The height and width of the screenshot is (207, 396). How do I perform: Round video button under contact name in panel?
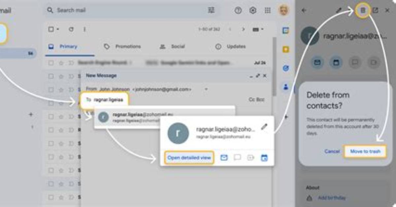(x=374, y=62)
